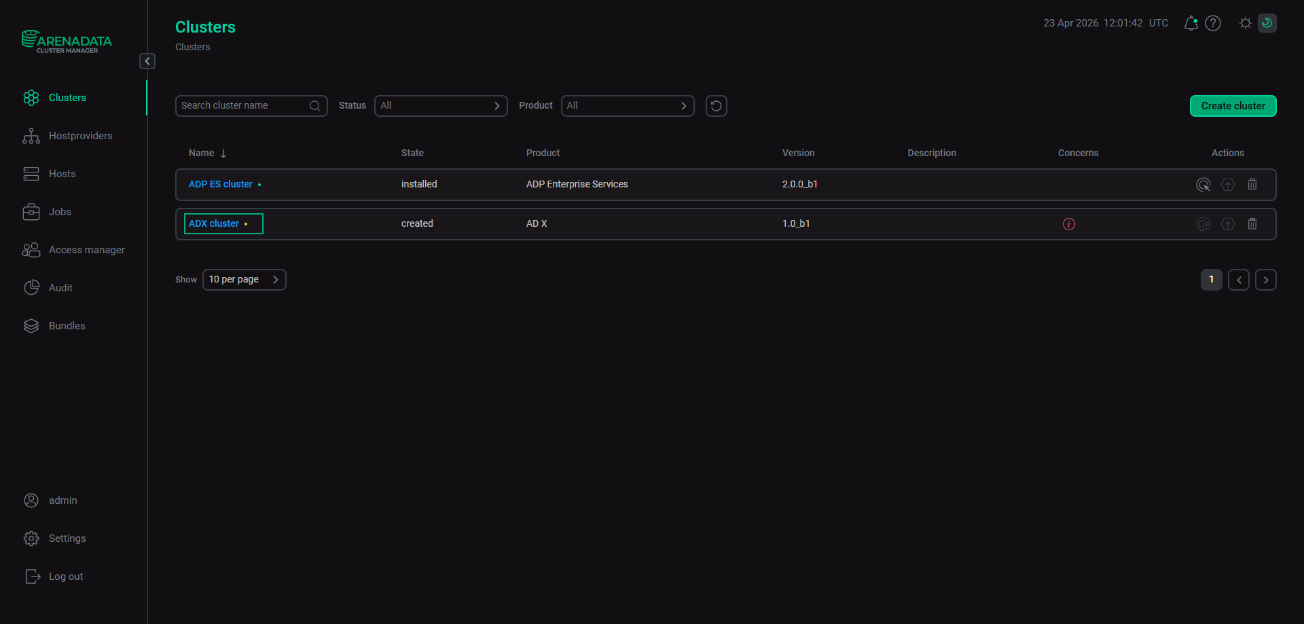
Task: Open the ADP ES cluster link
Action: coord(221,185)
